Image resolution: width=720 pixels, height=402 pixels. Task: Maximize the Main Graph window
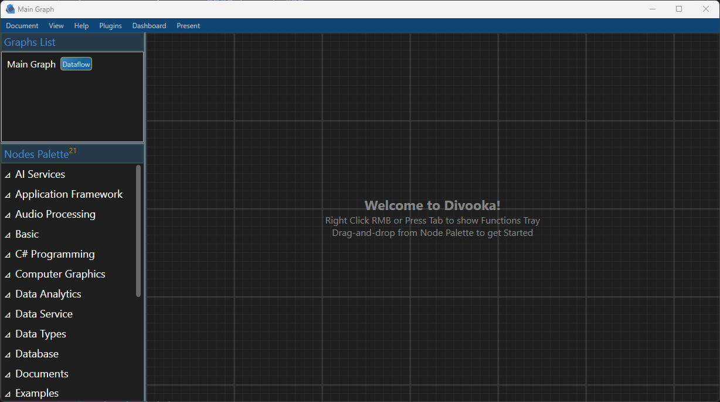[x=679, y=9]
